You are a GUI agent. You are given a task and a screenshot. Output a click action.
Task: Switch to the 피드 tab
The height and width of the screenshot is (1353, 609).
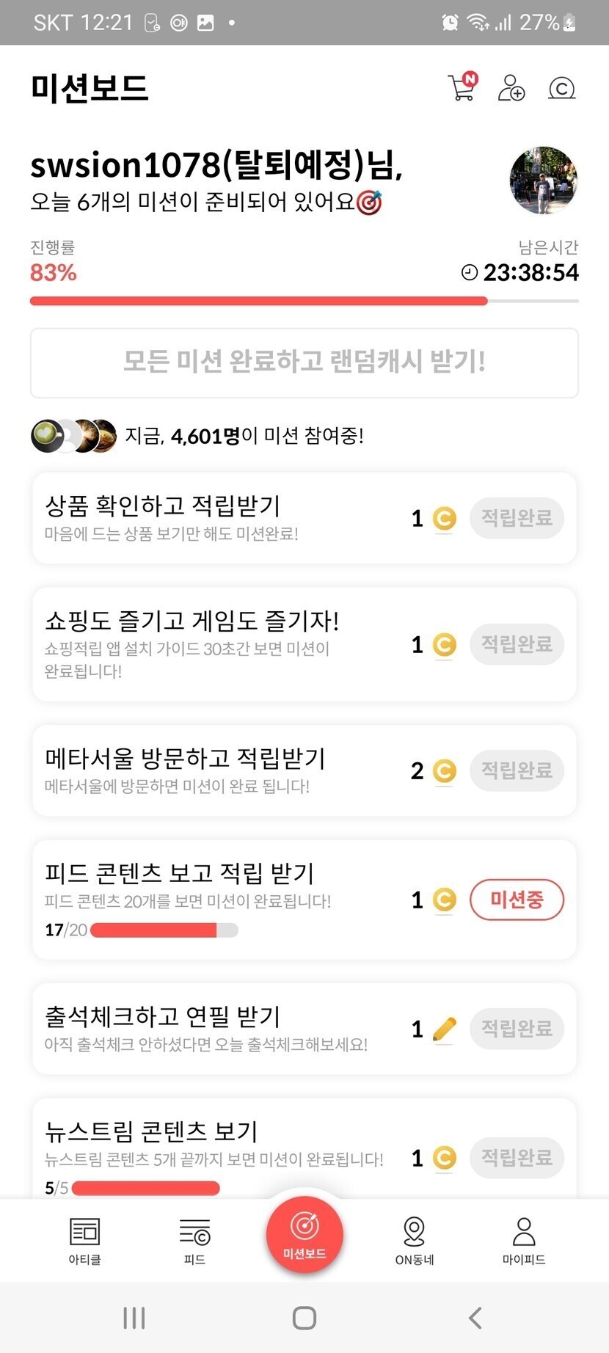pos(194,1240)
